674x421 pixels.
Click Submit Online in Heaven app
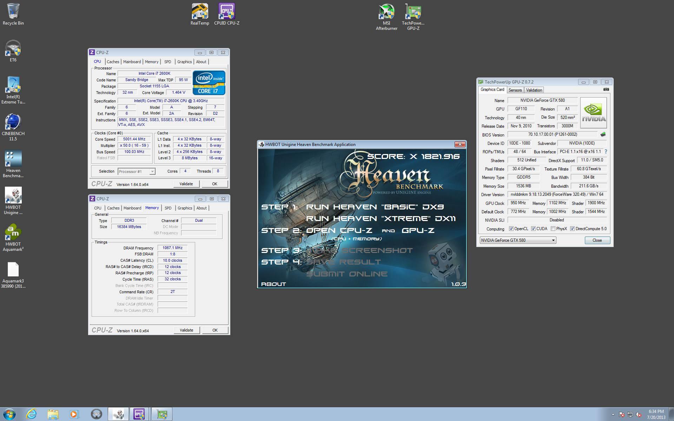(x=347, y=274)
